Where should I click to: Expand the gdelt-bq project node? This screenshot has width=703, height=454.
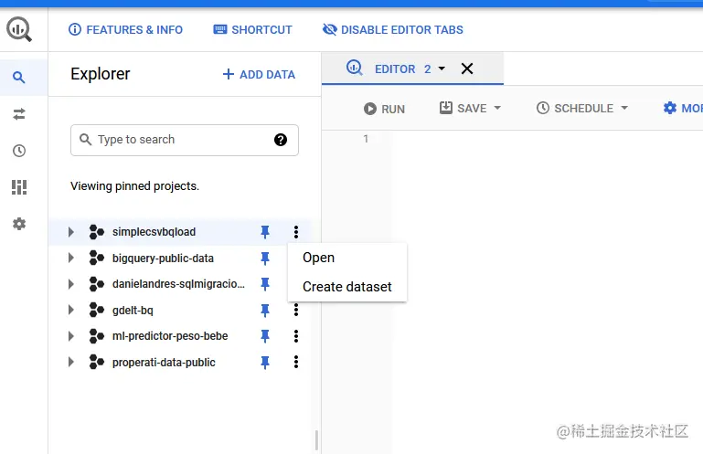pyautogui.click(x=71, y=311)
